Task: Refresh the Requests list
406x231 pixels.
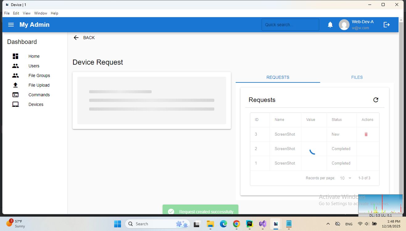Action: coord(375,100)
